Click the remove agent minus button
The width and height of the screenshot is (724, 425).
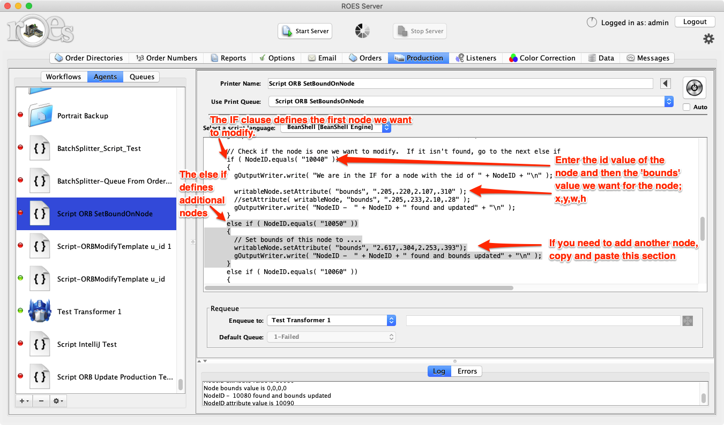tap(41, 400)
